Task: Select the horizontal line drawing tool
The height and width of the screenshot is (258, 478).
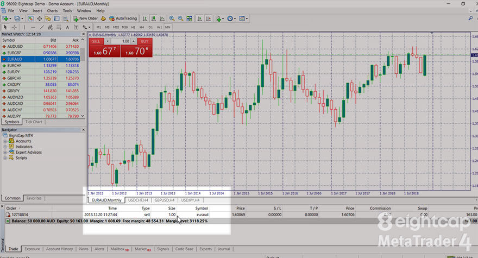Action: [33, 27]
